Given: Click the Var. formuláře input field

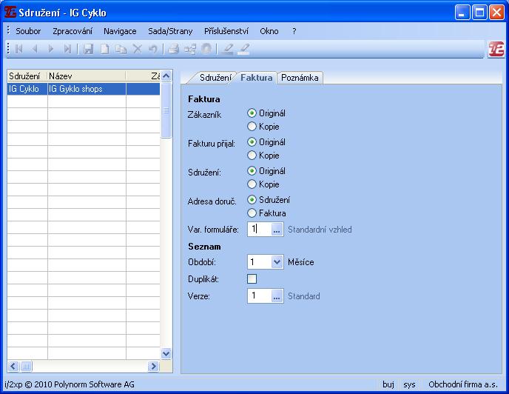Looking at the screenshot, I should coord(259,230).
